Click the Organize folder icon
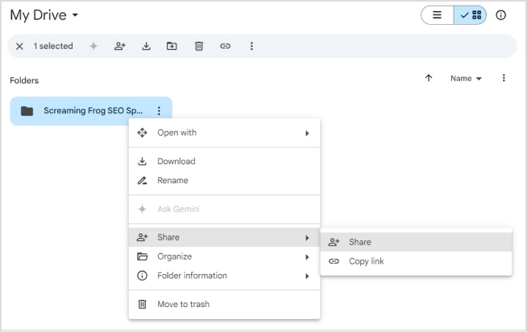 coord(142,256)
